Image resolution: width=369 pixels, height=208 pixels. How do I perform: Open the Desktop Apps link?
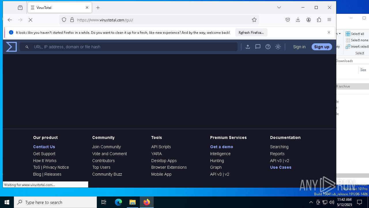click(164, 161)
